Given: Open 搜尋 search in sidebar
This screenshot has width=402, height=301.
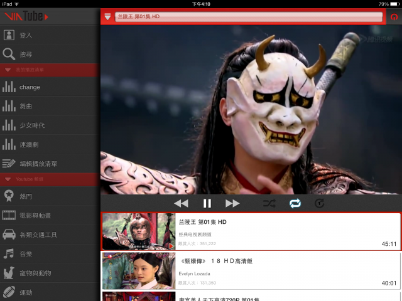Looking at the screenshot, I should coord(50,55).
